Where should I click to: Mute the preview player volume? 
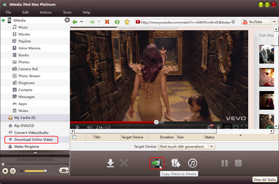(21, 171)
